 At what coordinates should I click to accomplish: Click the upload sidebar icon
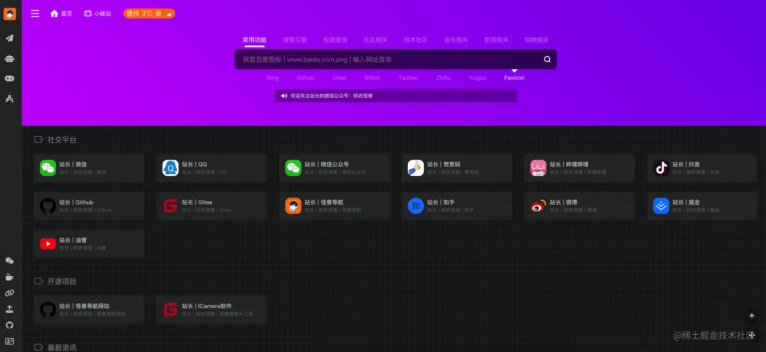point(10,309)
